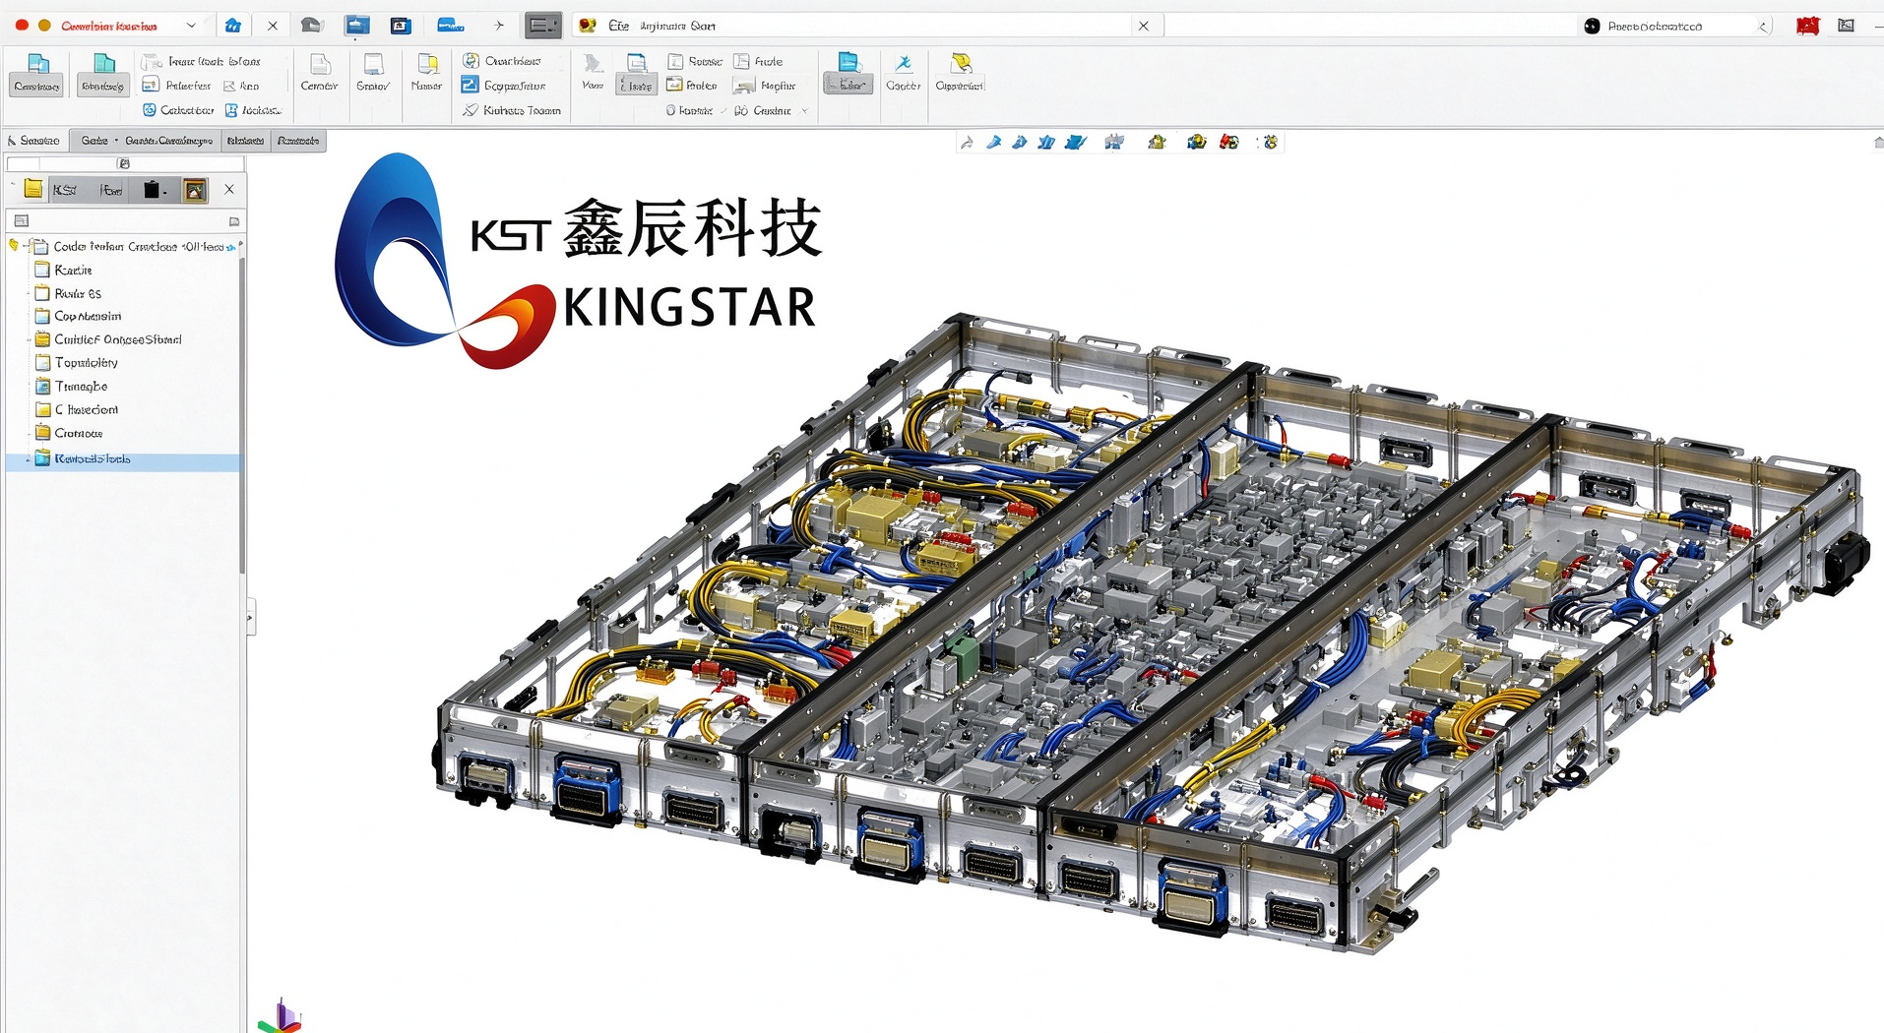Image resolution: width=1884 pixels, height=1033 pixels.
Task: Click the side panel collapse handle arrow
Action: pyautogui.click(x=250, y=618)
